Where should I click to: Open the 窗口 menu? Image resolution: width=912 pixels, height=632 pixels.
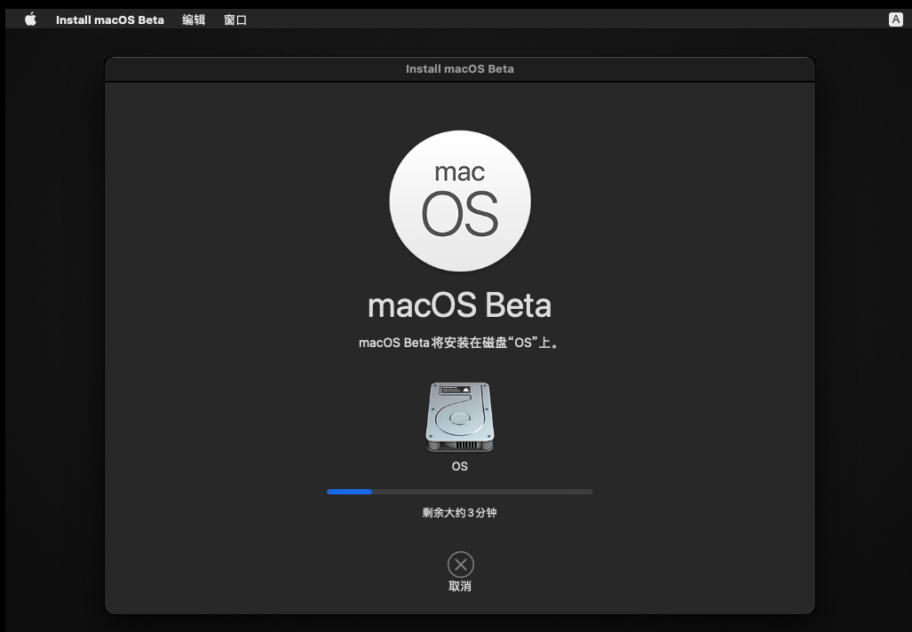point(235,20)
